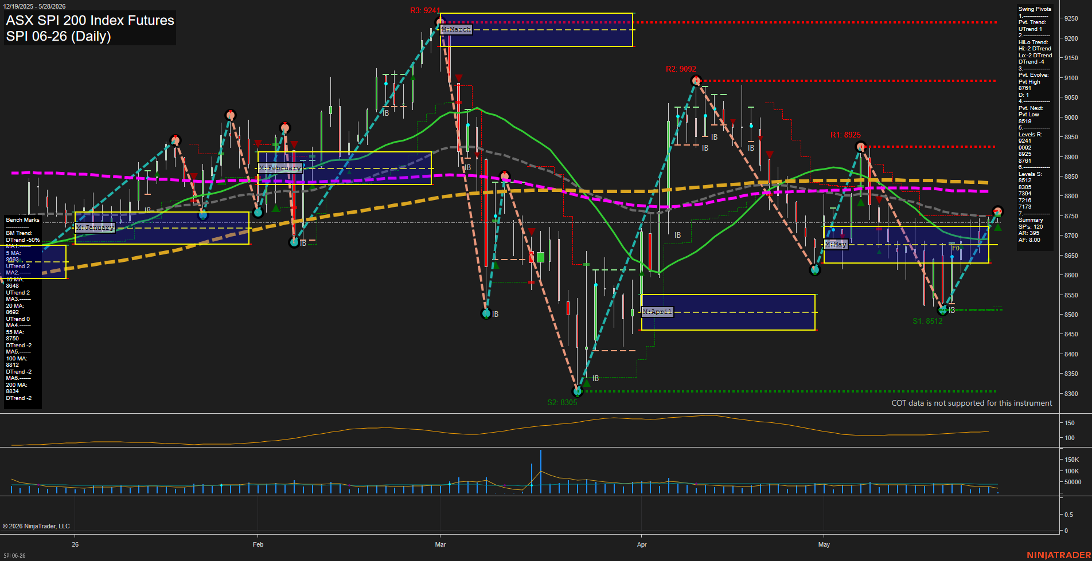This screenshot has height=561, width=1092.
Task: Select the late-January swing high marker near 9000
Action: coord(231,115)
